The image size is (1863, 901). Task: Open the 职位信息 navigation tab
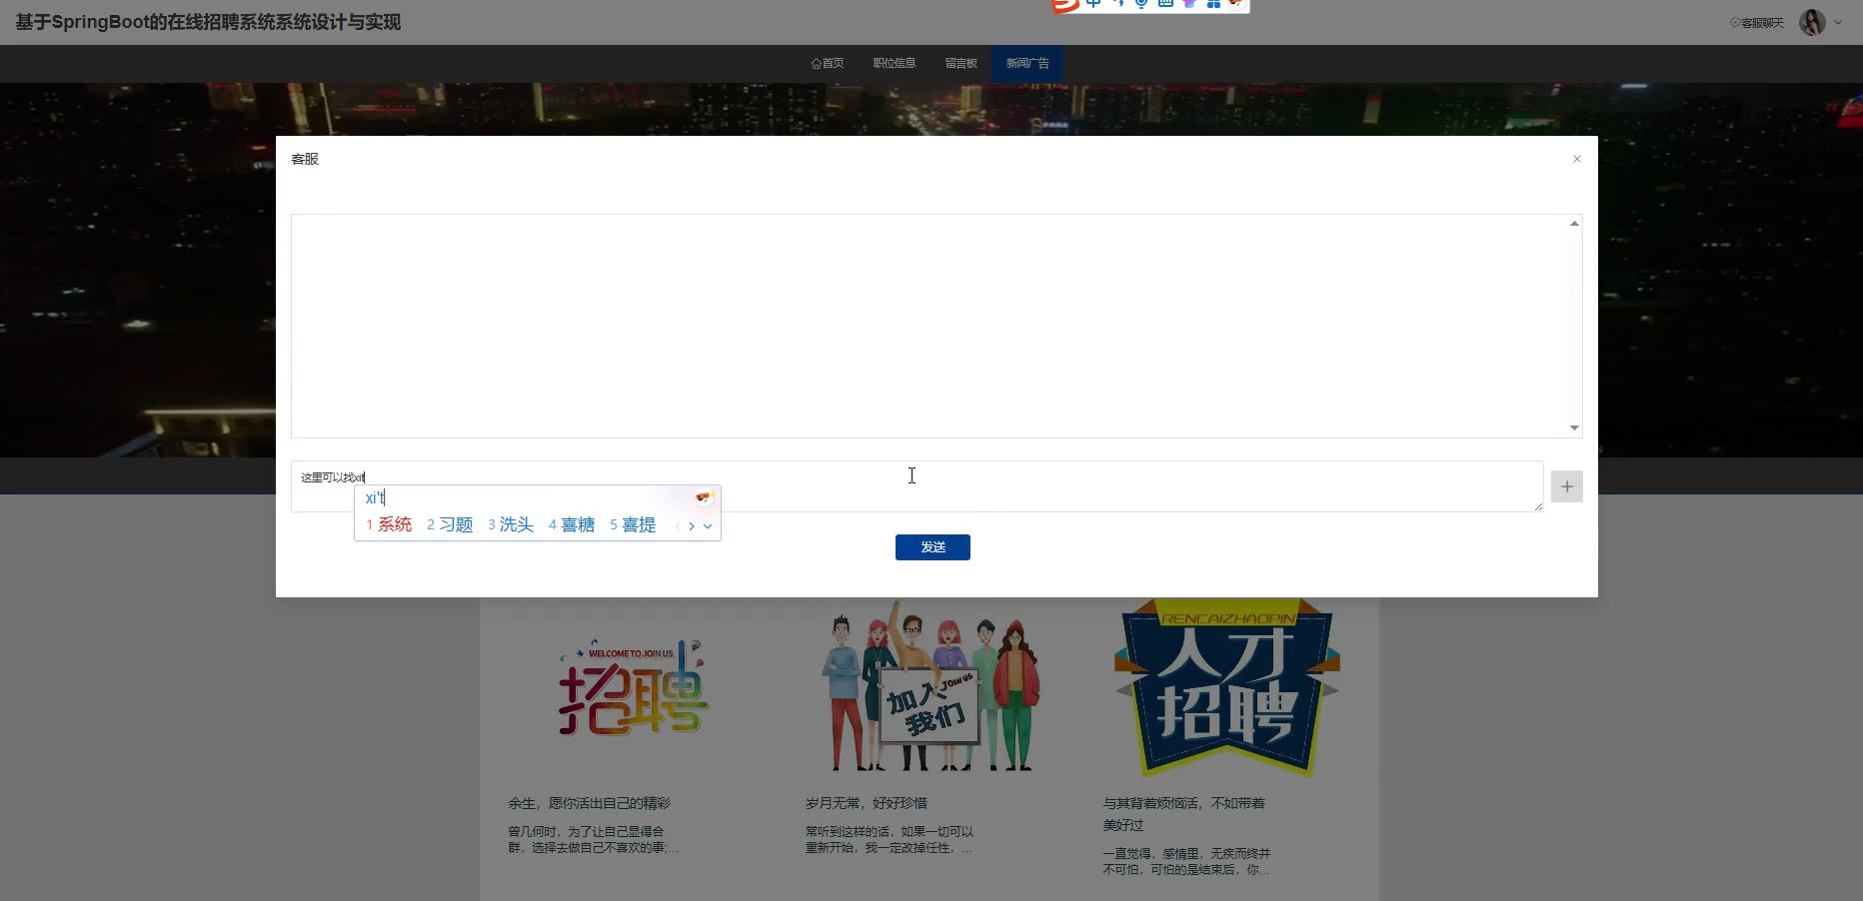coord(894,63)
